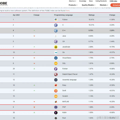
Task: Follow the red 'here' definition link
Action: 68,11
